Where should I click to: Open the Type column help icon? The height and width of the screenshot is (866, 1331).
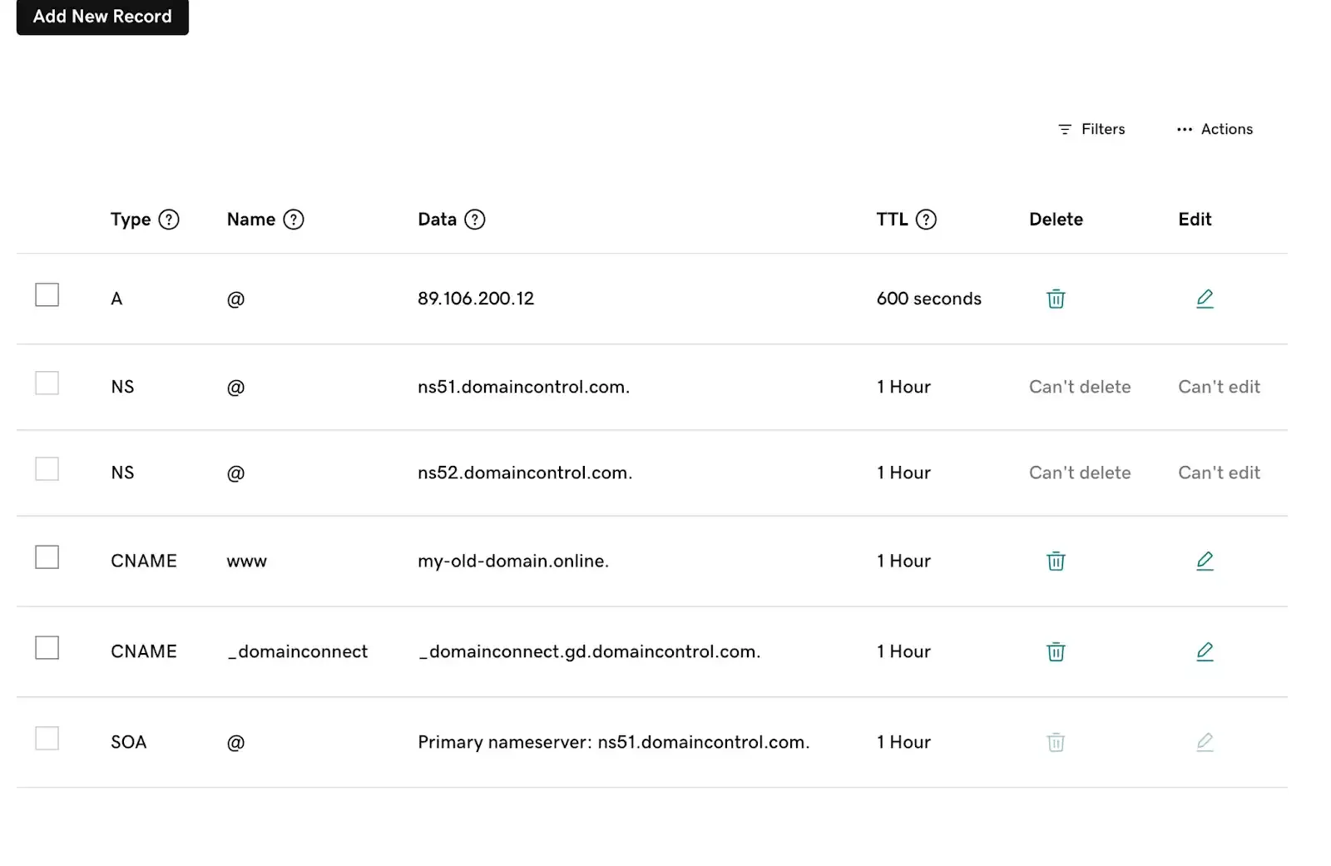click(169, 220)
